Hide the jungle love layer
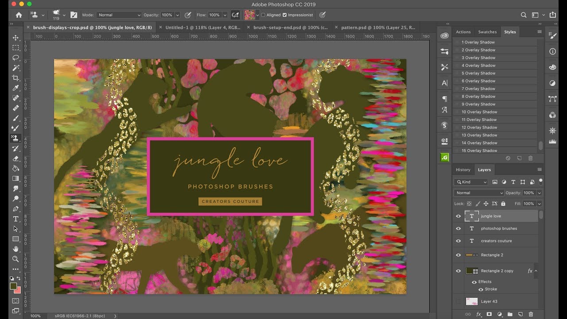 [458, 216]
